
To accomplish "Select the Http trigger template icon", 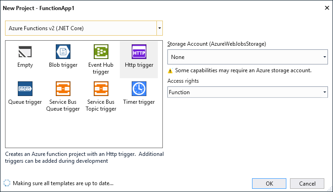I will (139, 52).
